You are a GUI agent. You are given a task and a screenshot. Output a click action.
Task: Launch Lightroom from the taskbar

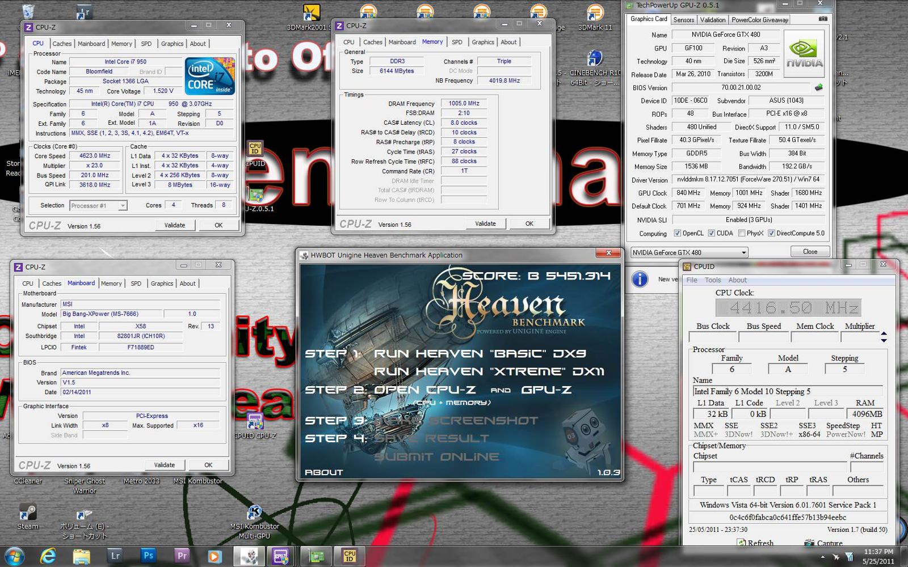click(115, 556)
